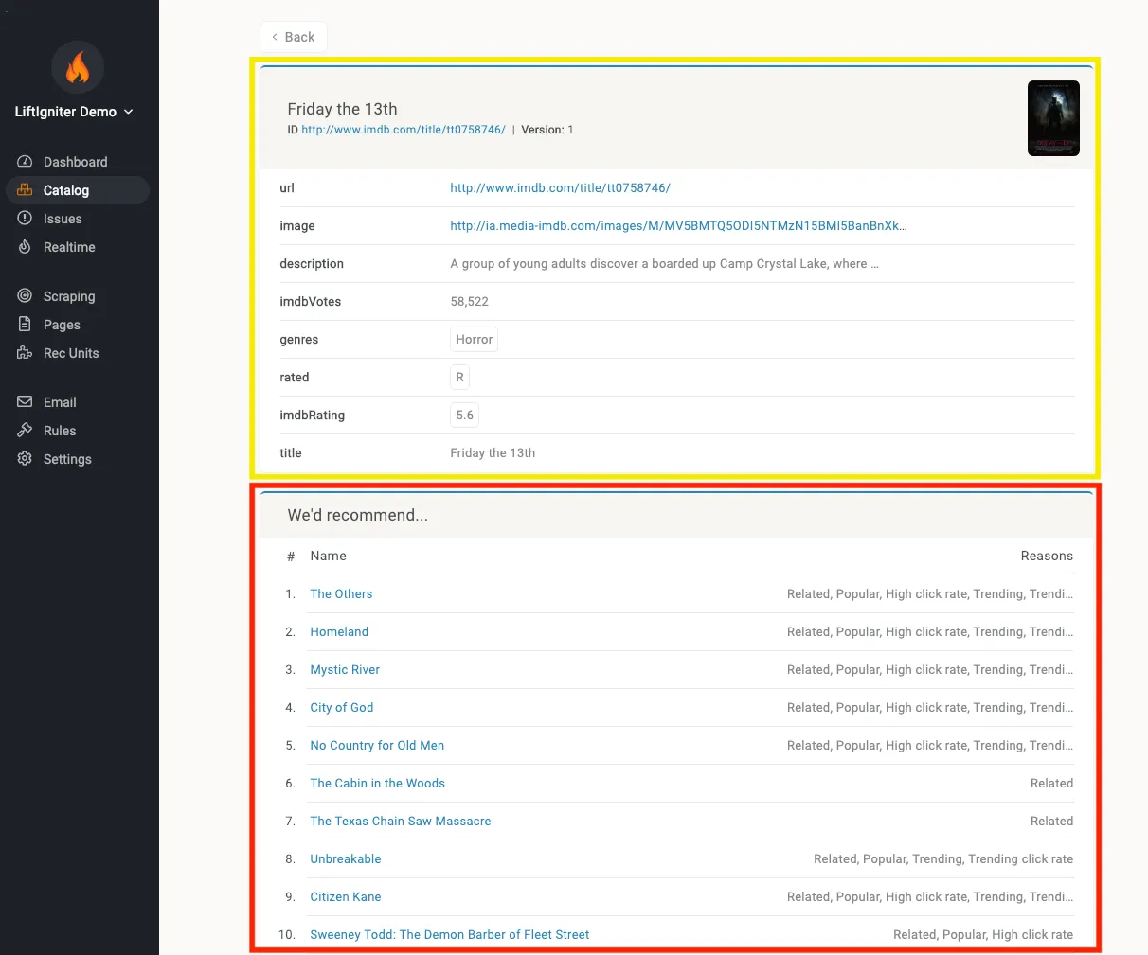Open recommendation Unbreakable
This screenshot has height=955, width=1148.
pyautogui.click(x=346, y=859)
